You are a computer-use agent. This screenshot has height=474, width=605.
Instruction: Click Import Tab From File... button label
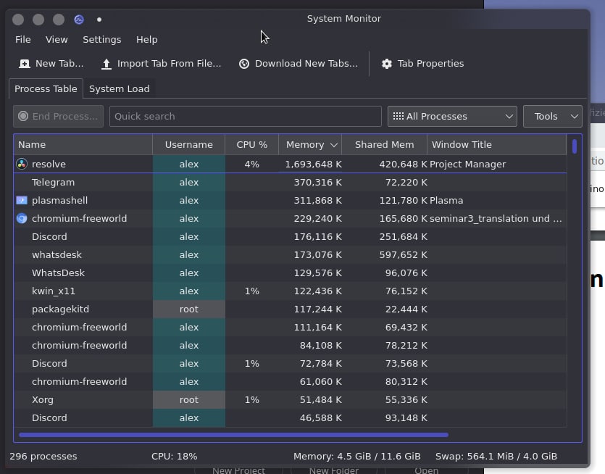pos(170,64)
